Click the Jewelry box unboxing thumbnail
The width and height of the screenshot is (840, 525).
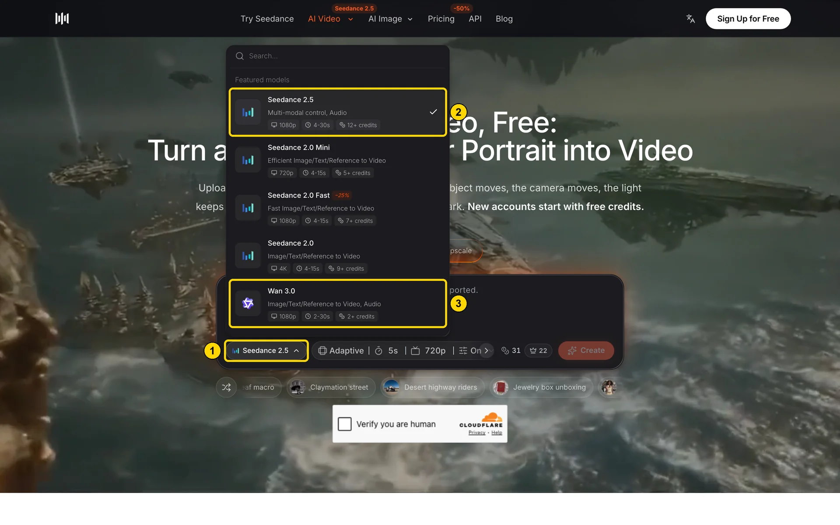[x=500, y=387]
